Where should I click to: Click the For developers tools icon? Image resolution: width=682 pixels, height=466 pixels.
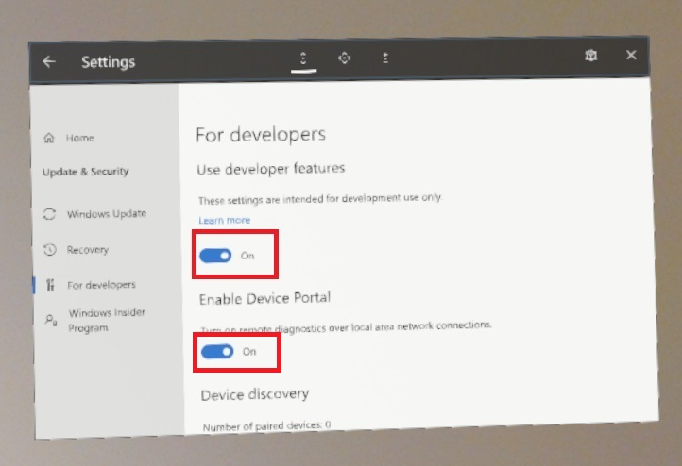tap(50, 285)
